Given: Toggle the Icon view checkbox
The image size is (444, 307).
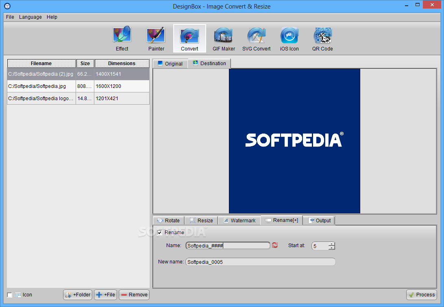Looking at the screenshot, I should (10, 295).
